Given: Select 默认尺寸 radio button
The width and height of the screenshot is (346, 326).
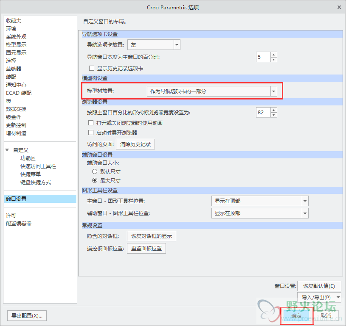Looking at the screenshot, I should point(95,171).
